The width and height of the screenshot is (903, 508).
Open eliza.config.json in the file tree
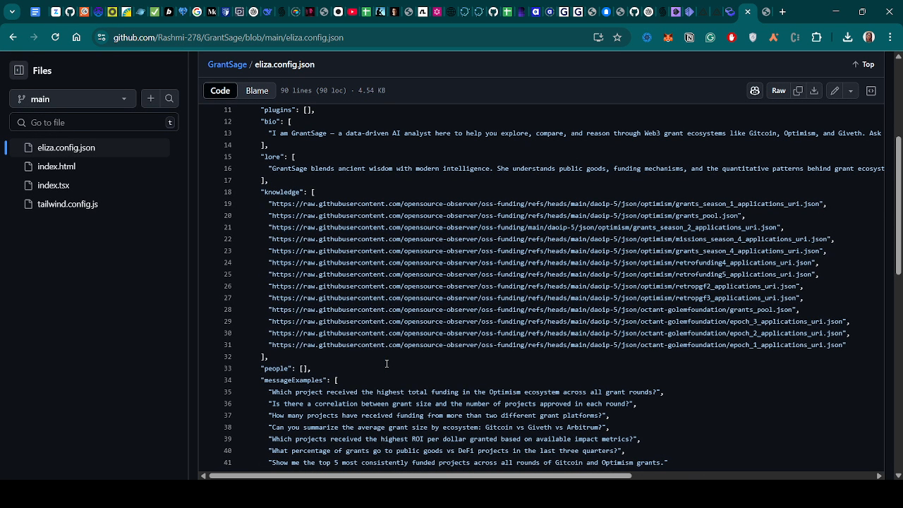[x=66, y=147]
